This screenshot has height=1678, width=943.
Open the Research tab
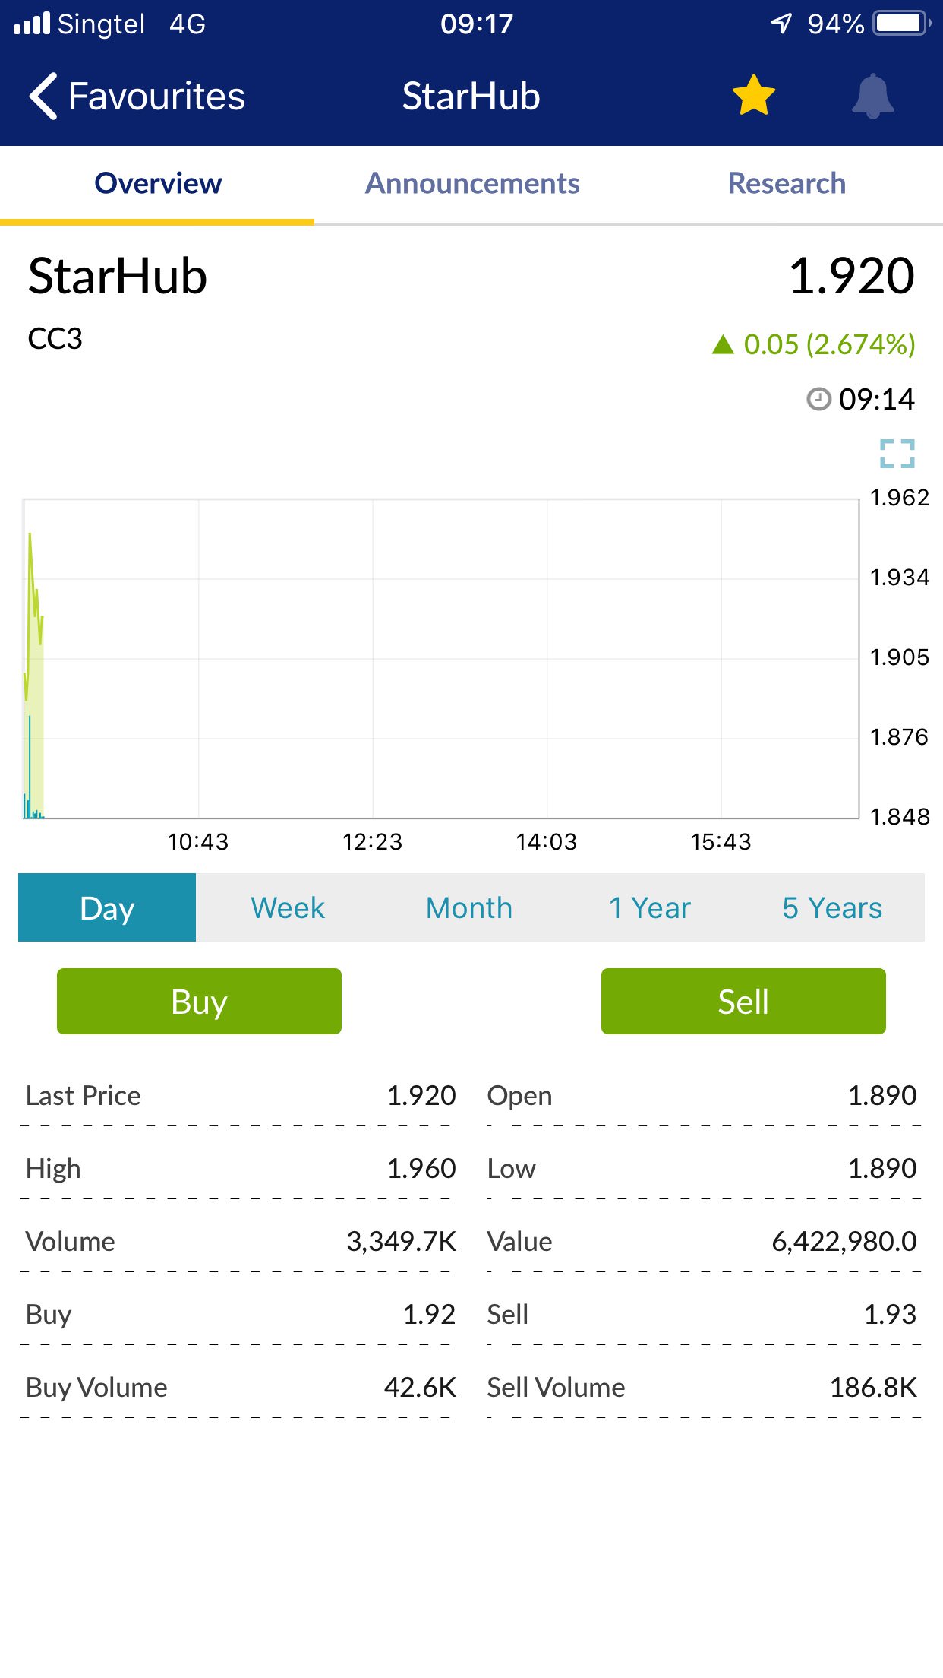pos(787,183)
